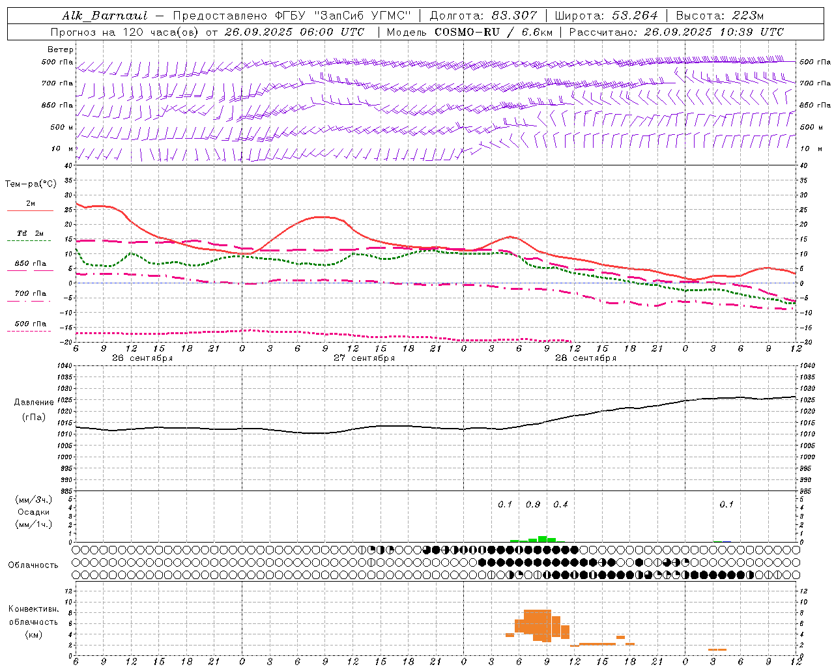Click the 500 гПа entry in the temperature legend

[x=31, y=324]
